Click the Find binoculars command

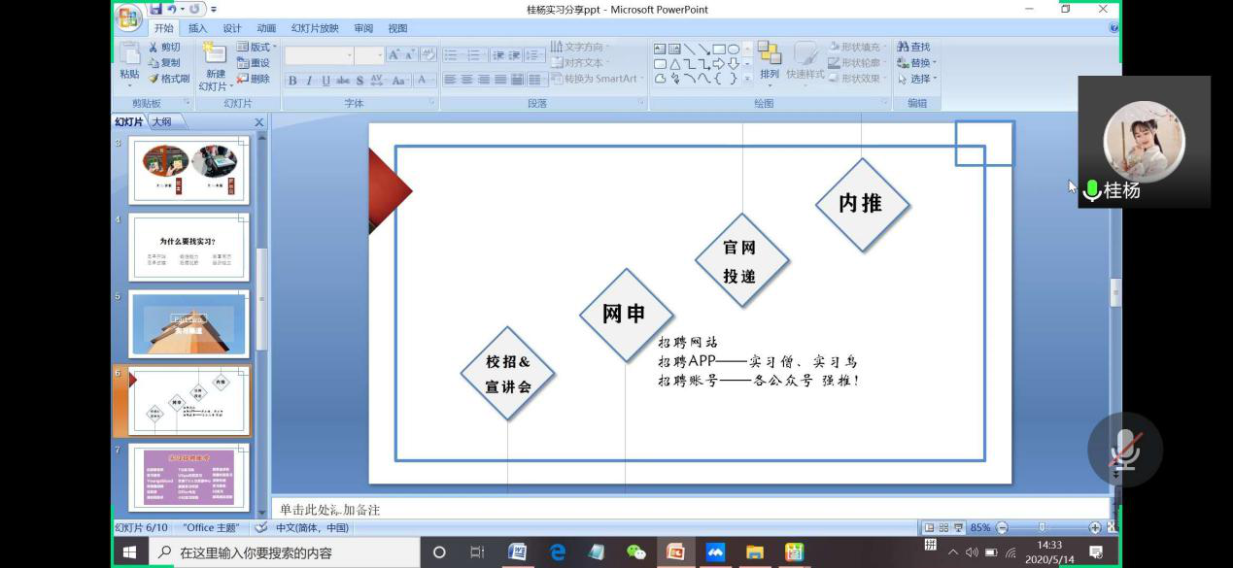pos(913,47)
